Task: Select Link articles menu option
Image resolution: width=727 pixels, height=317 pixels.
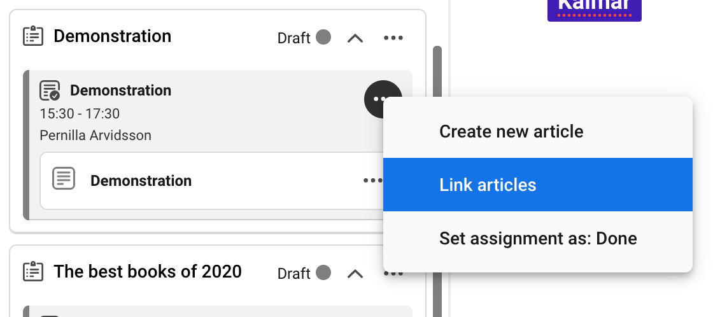Action: pyautogui.click(x=488, y=185)
